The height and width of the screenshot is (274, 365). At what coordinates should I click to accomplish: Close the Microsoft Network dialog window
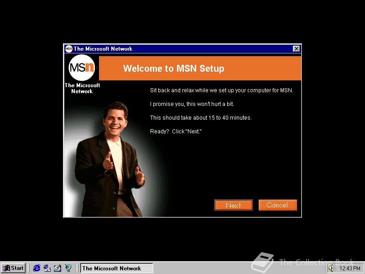[296, 49]
